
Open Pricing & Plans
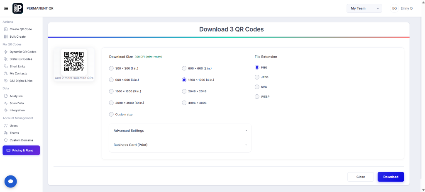tap(21, 150)
